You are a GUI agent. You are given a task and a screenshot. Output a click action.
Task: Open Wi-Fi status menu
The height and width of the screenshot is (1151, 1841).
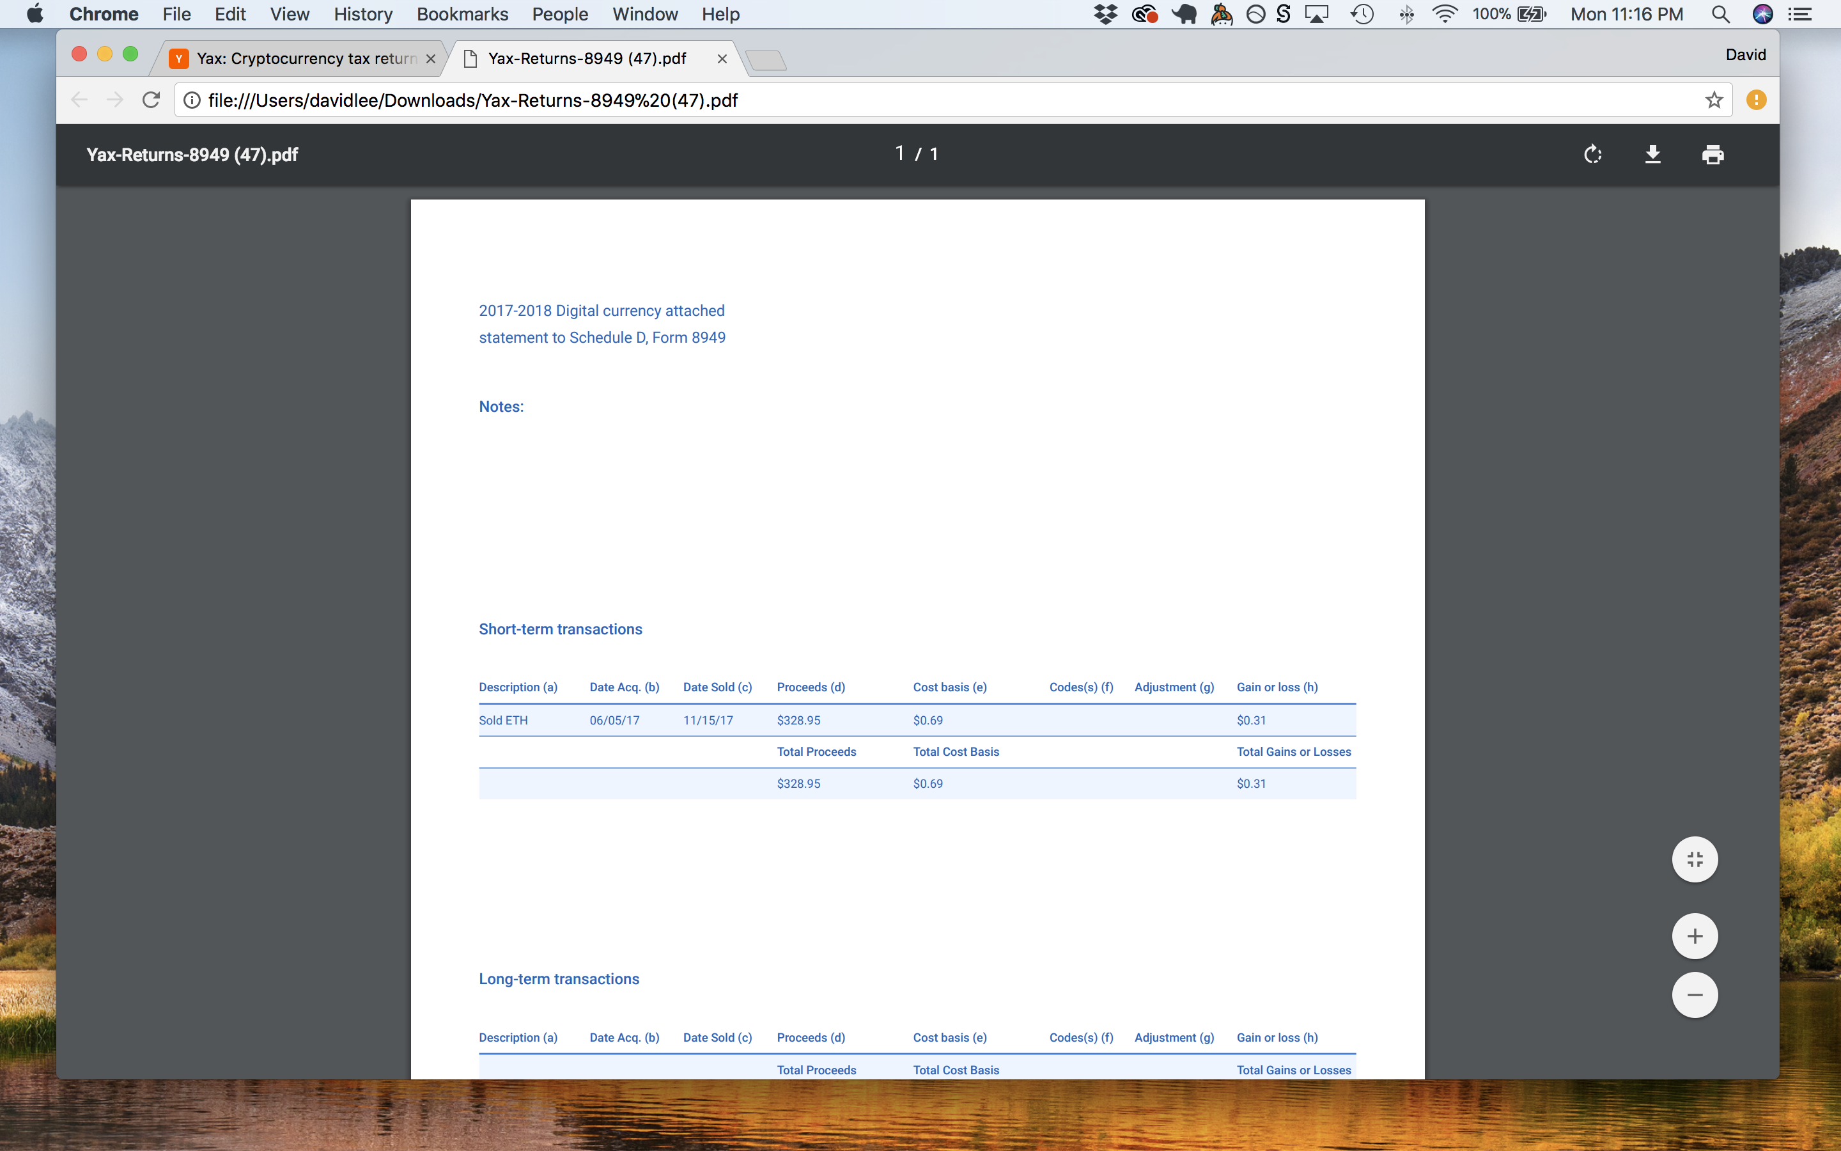pyautogui.click(x=1443, y=13)
